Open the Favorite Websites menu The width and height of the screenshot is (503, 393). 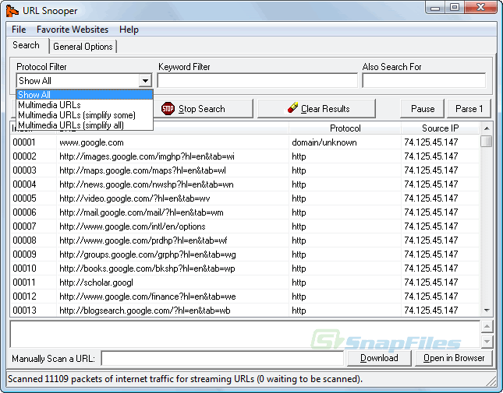[x=73, y=30]
